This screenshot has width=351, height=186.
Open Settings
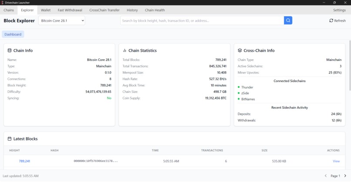pos(339,10)
